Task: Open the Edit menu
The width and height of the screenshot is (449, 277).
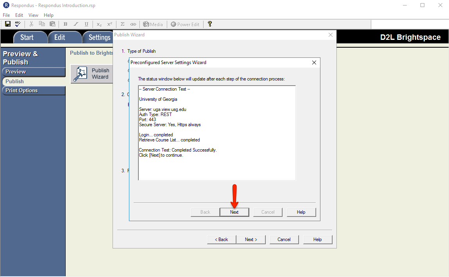Action: point(19,15)
